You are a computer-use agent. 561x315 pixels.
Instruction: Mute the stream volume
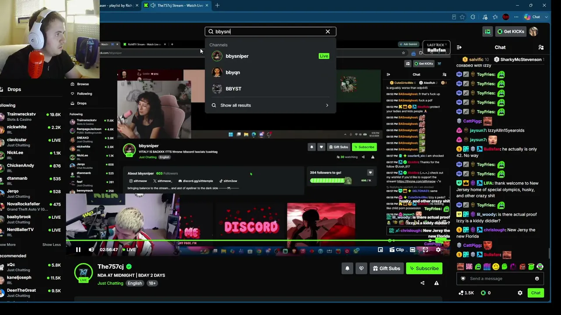pyautogui.click(x=91, y=250)
